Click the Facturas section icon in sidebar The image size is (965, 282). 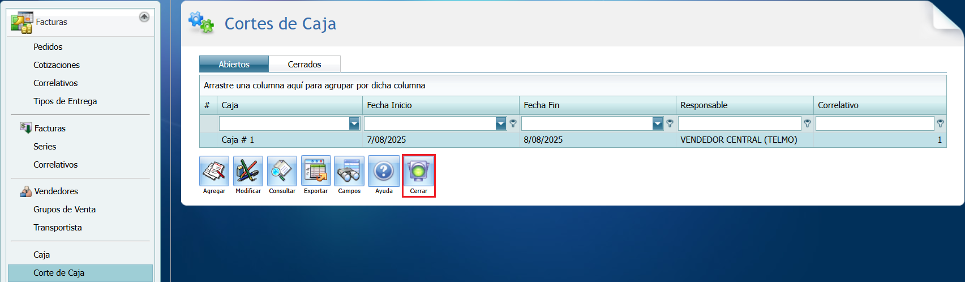26,128
